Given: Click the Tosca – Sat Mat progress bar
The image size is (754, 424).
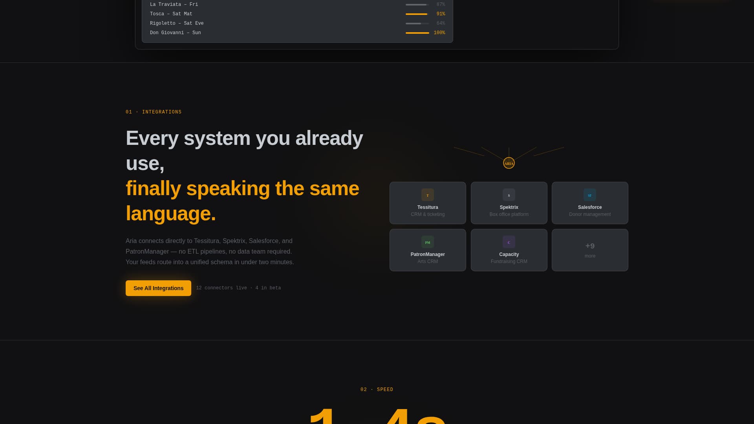Looking at the screenshot, I should pos(417,14).
